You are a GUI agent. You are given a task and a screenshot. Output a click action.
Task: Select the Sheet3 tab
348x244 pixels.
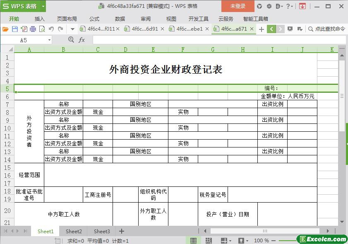coord(102,231)
